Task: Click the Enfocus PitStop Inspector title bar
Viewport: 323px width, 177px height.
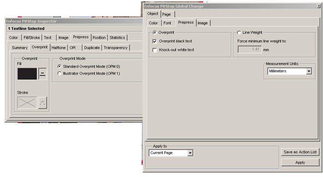Action: tap(74, 21)
